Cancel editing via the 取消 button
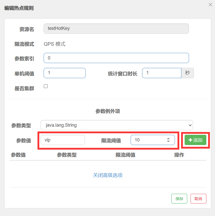Screen dimensions: 215x216 pos(198,199)
